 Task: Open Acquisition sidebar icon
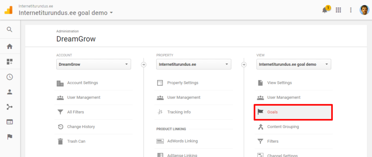tap(9, 107)
